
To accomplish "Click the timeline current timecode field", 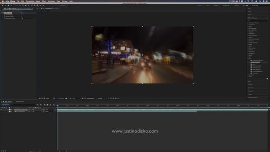I will 5,104.
